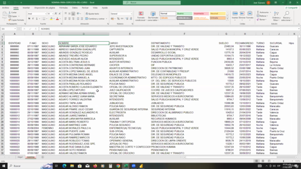The image size is (301, 169).
Task: Apply cell borders icon
Action: tap(44, 19)
